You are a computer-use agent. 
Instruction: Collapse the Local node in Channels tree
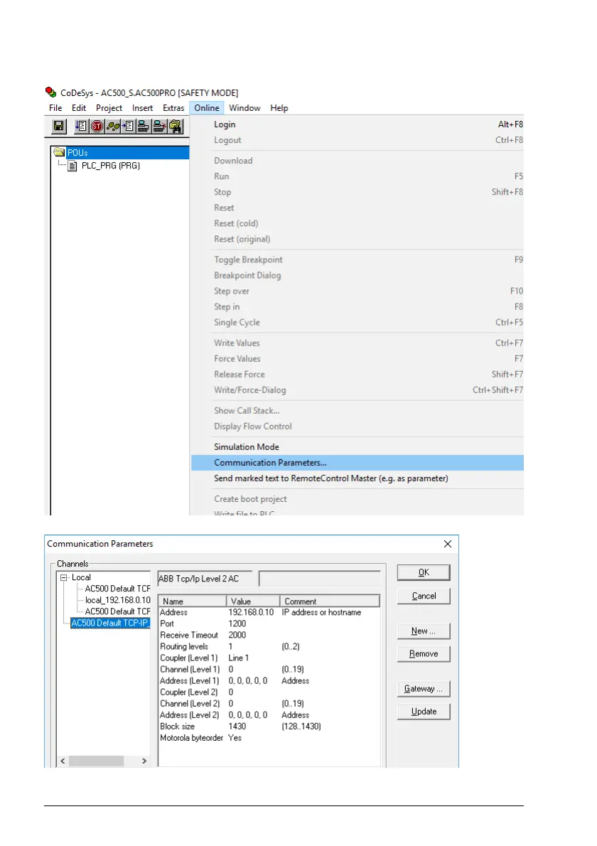64,577
